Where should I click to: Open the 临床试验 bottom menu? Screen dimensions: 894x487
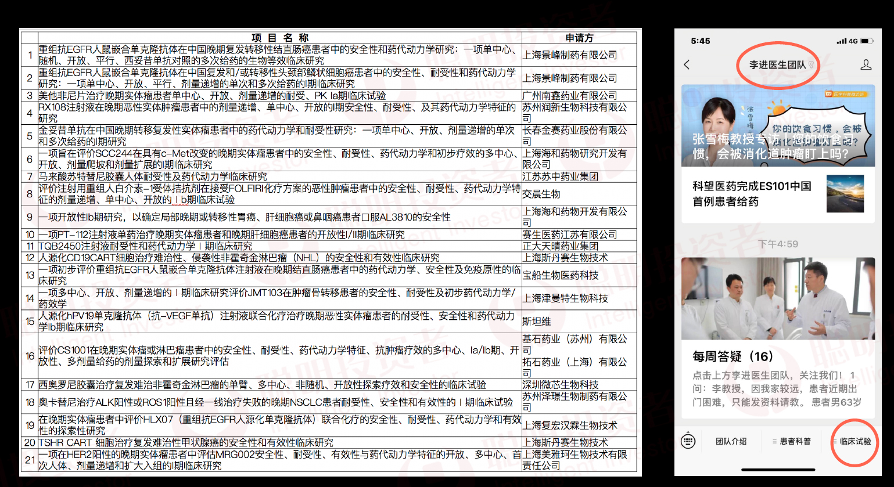click(853, 441)
